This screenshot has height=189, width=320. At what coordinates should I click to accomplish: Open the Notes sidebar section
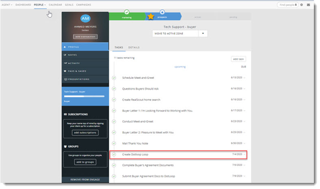[85, 55]
